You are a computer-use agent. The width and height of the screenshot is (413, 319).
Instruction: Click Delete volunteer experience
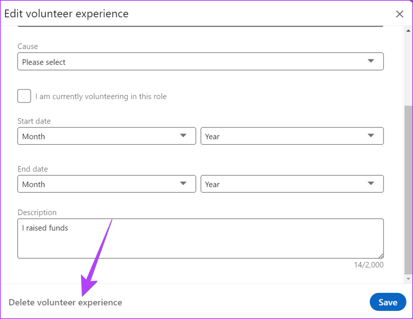65,303
